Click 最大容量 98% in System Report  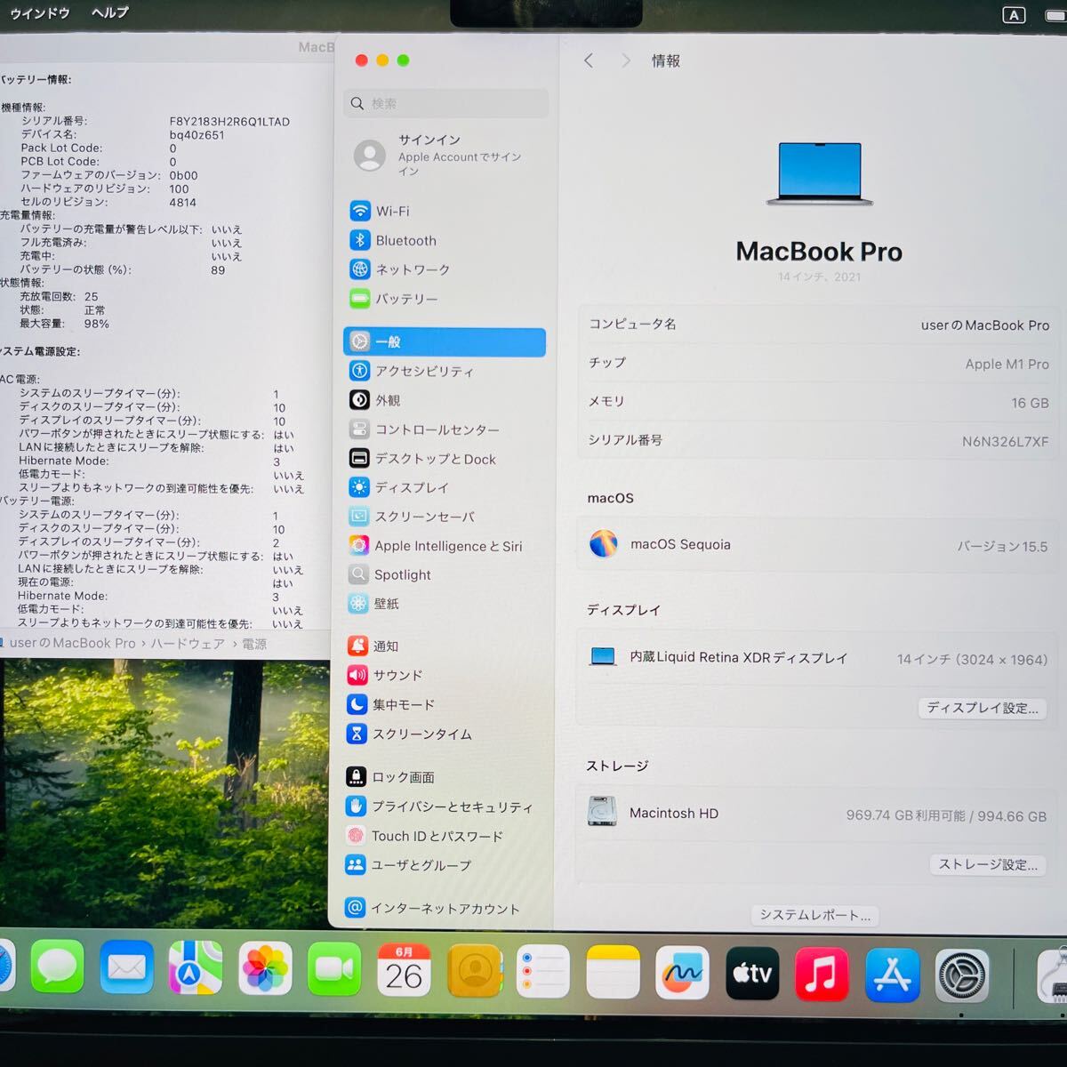click(x=64, y=324)
